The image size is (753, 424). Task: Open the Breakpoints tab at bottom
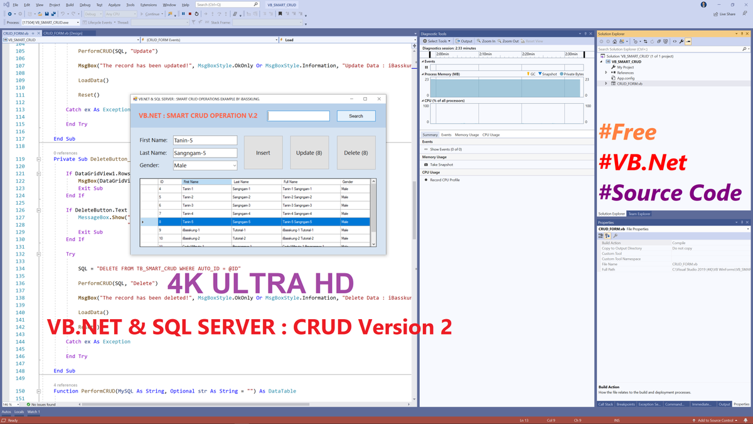click(x=625, y=404)
